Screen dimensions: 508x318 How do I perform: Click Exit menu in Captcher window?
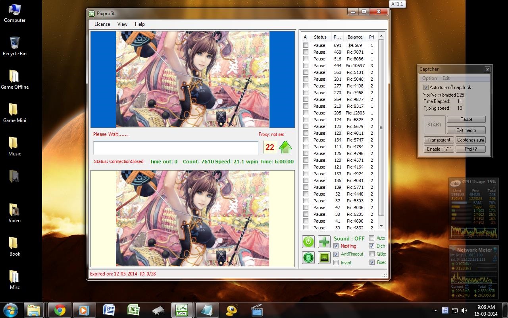pos(446,78)
